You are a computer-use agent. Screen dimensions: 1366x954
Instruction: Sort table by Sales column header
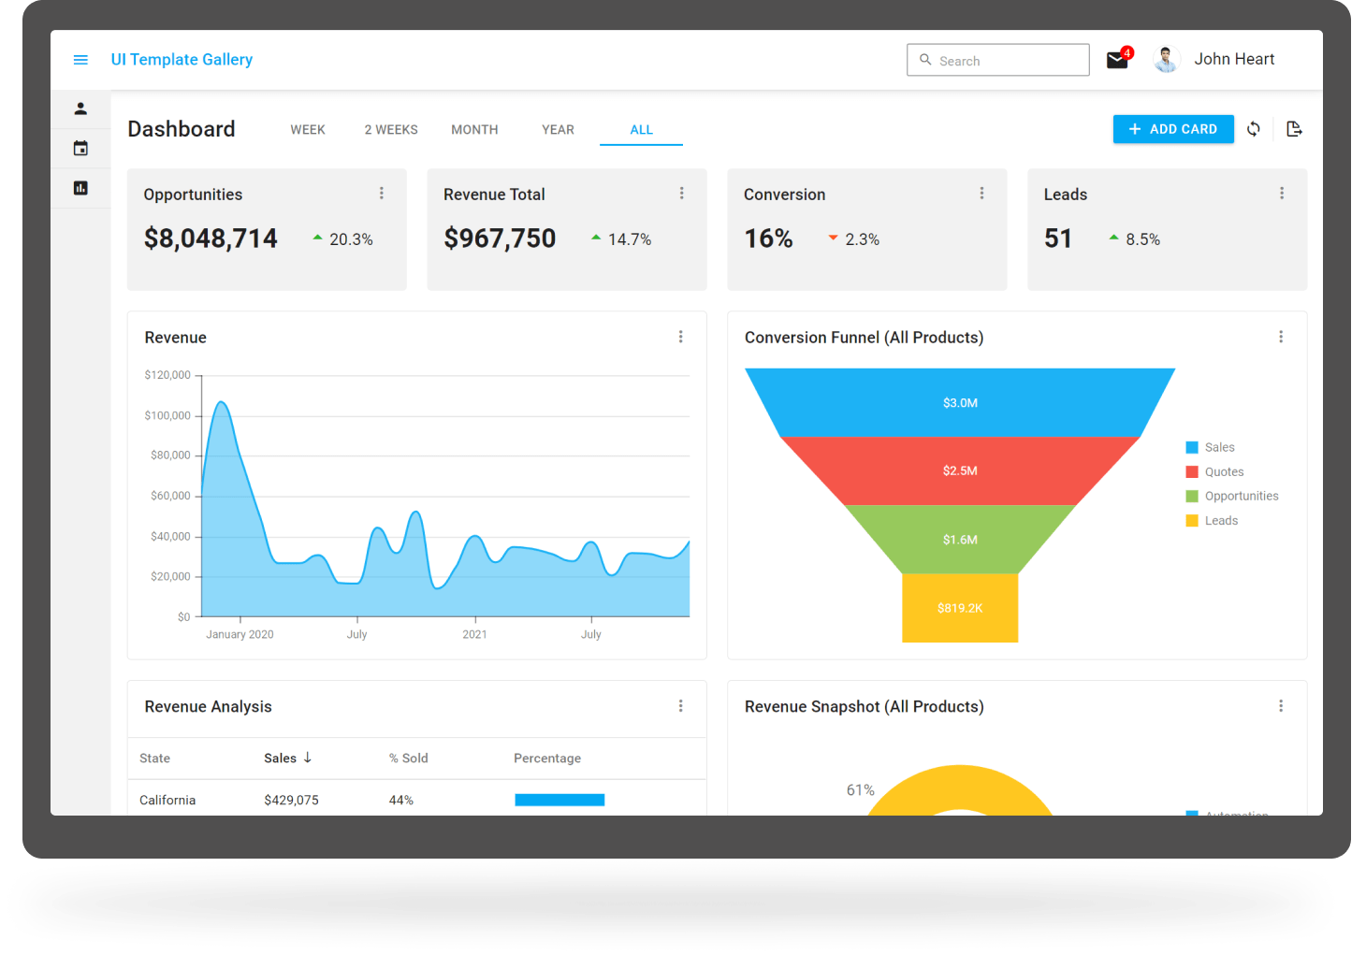[280, 759]
